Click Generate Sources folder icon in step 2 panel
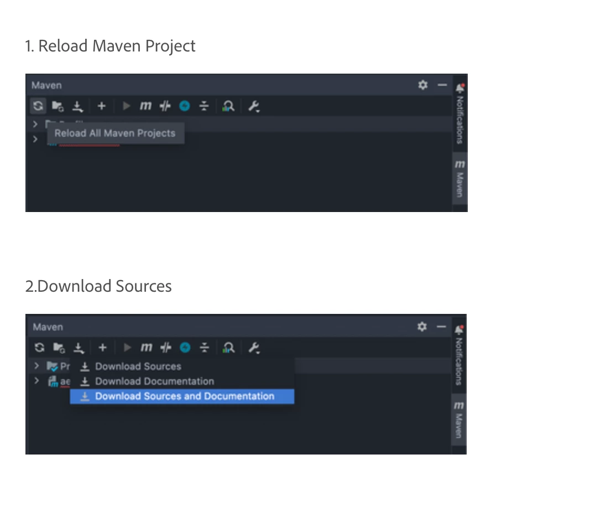Screen dimensions: 616x506 [59, 348]
